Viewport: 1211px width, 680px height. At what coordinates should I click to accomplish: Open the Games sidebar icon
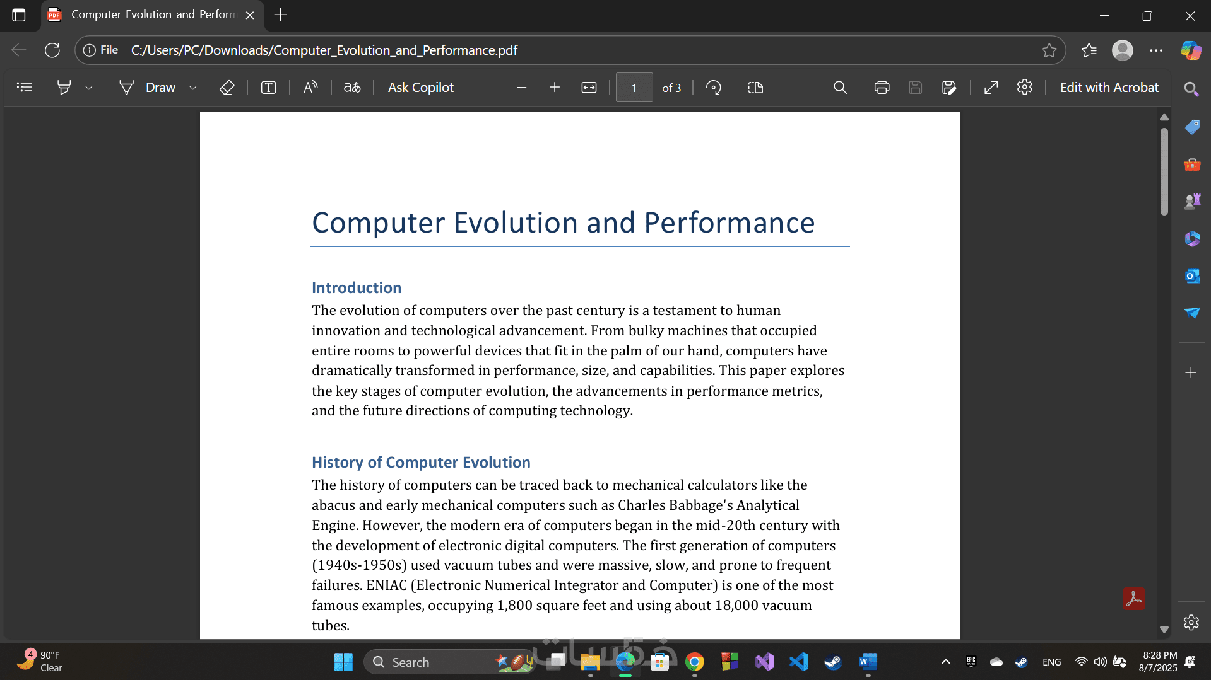tap(1191, 202)
